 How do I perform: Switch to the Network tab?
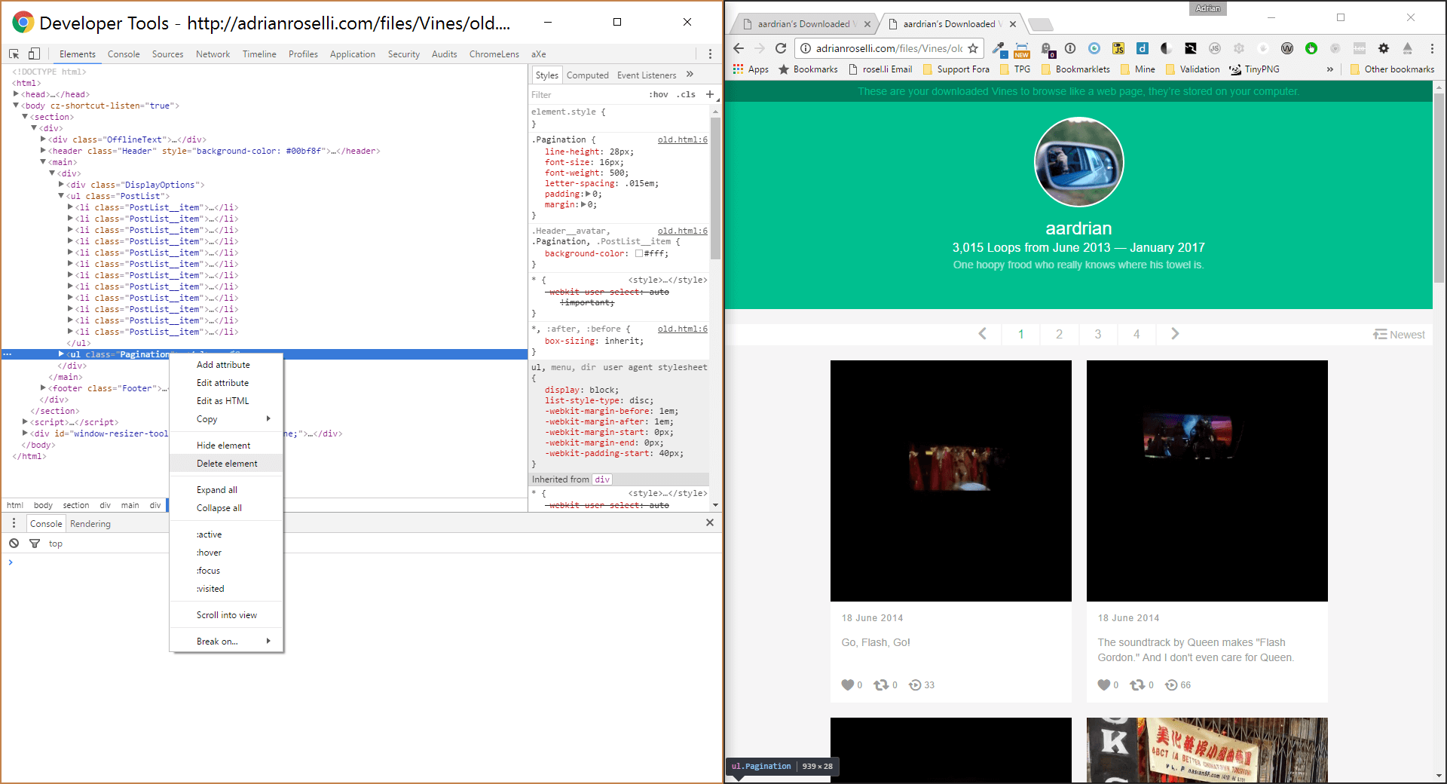point(213,54)
